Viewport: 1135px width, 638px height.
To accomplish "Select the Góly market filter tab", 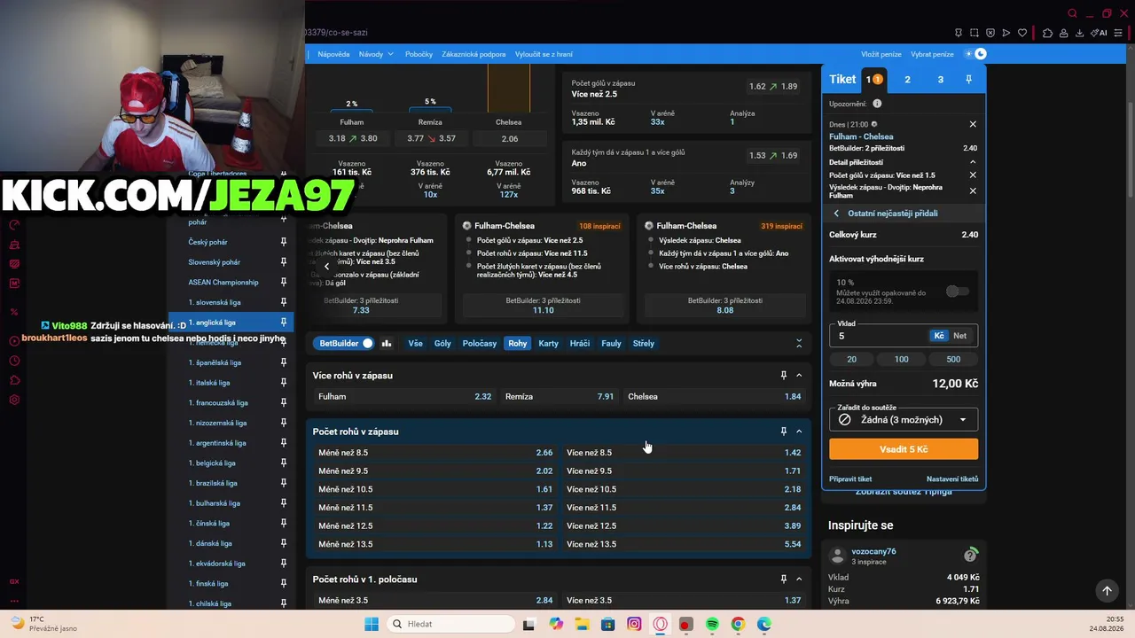I will pyautogui.click(x=442, y=344).
